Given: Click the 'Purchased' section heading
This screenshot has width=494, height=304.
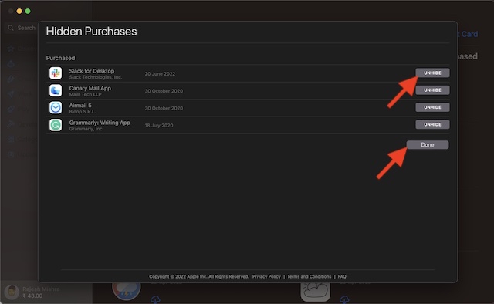Looking at the screenshot, I should point(60,58).
